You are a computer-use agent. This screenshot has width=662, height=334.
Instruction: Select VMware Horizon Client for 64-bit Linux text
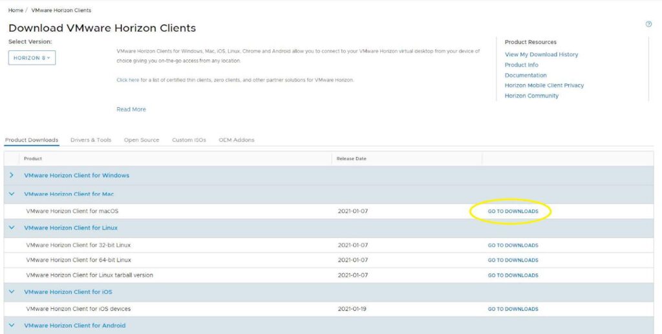coord(78,260)
